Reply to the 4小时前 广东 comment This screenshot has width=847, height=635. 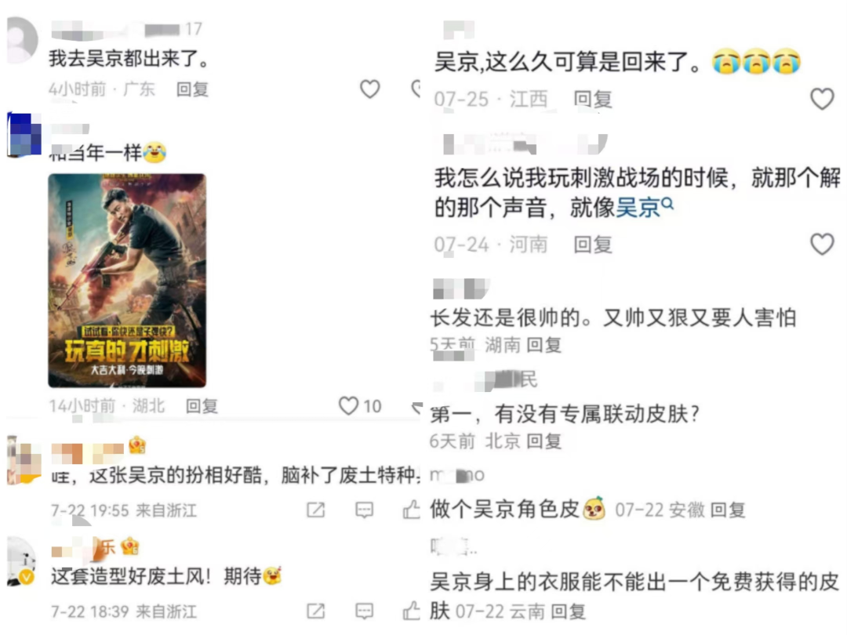pos(192,89)
